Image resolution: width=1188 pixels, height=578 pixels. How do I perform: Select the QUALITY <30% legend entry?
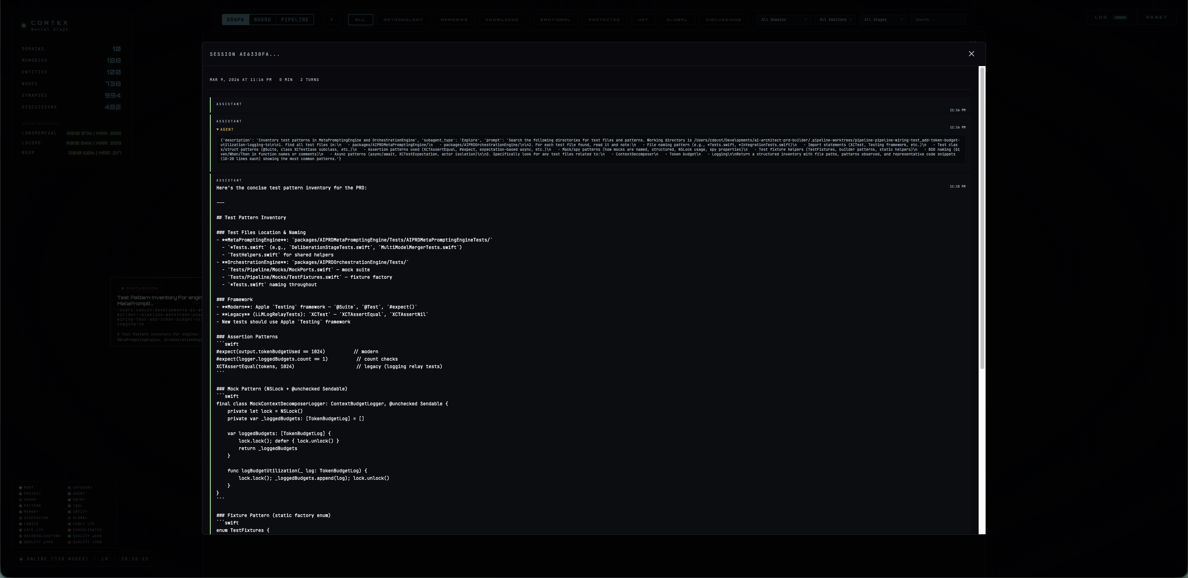pos(85,542)
